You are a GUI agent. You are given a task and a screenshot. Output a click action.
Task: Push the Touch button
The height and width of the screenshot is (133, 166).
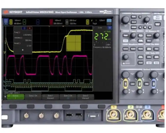(141, 63)
